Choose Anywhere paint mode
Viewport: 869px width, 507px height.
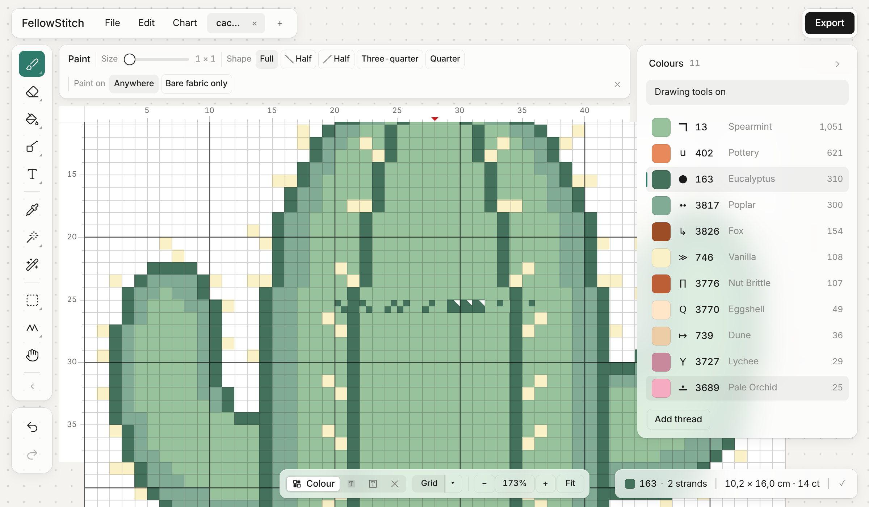[134, 84]
